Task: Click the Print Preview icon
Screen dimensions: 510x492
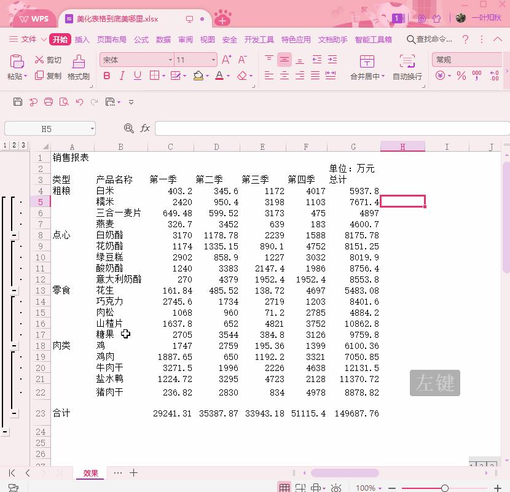Action: [64, 101]
